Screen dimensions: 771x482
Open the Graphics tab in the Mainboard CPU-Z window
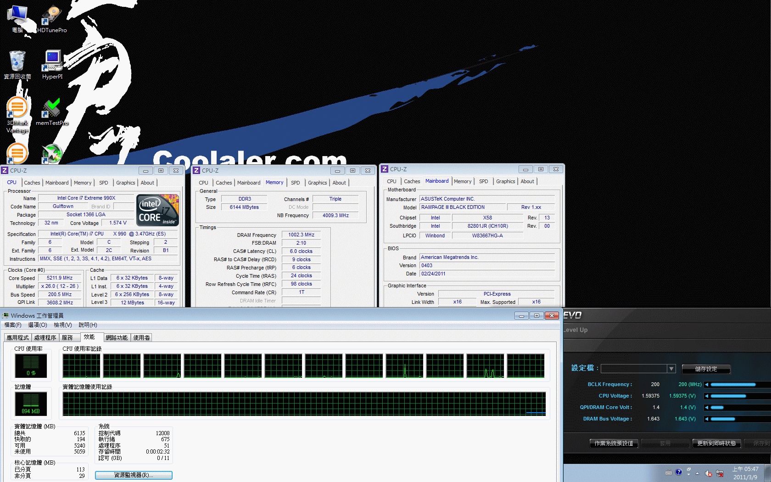[506, 181]
